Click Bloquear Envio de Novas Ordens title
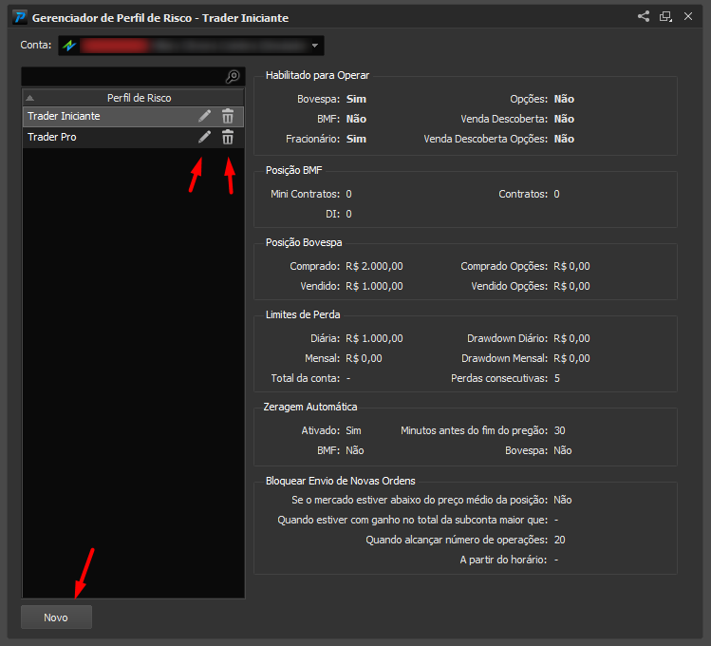The image size is (711, 646). (x=341, y=481)
